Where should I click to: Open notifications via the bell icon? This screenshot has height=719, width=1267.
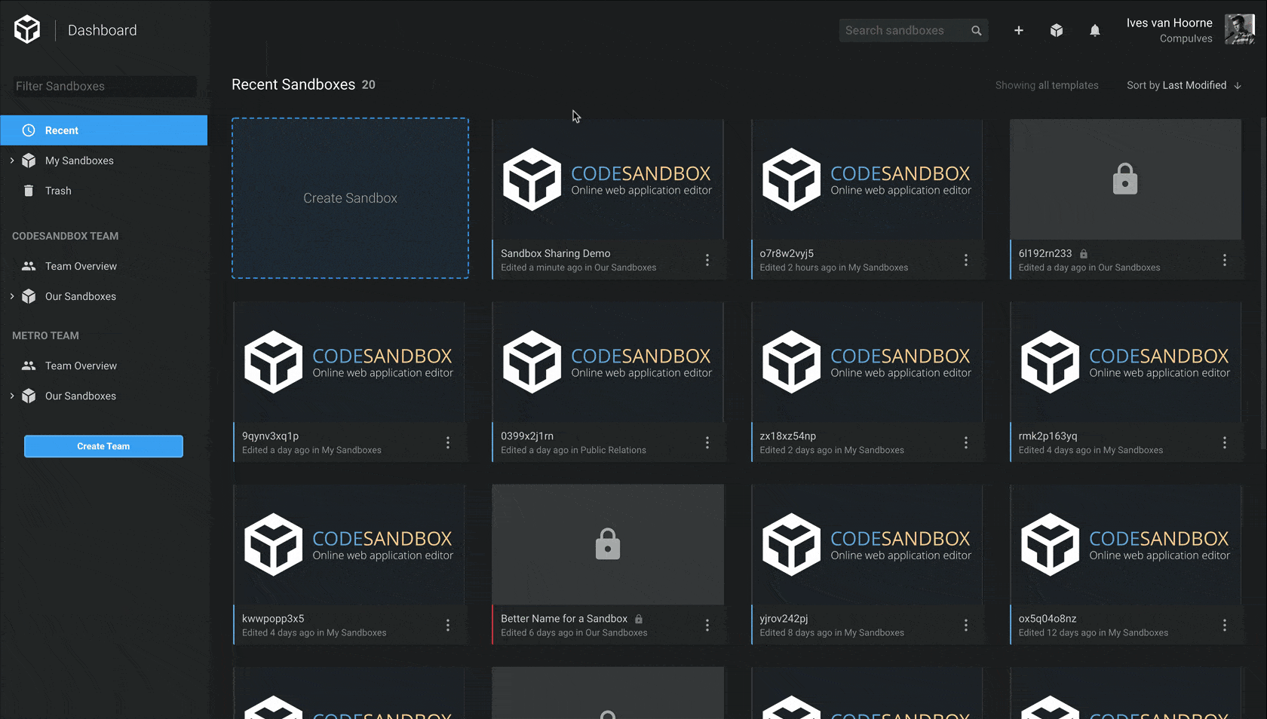tap(1095, 30)
